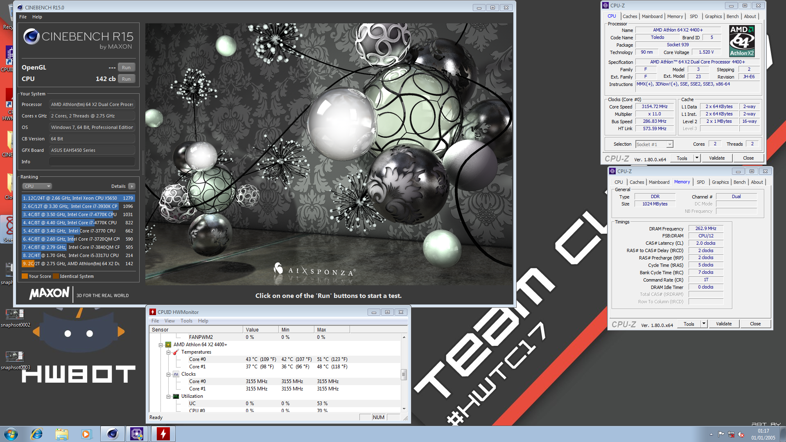The image size is (786, 442).
Task: Click Close button in top CPU-Z window
Action: 748,158
